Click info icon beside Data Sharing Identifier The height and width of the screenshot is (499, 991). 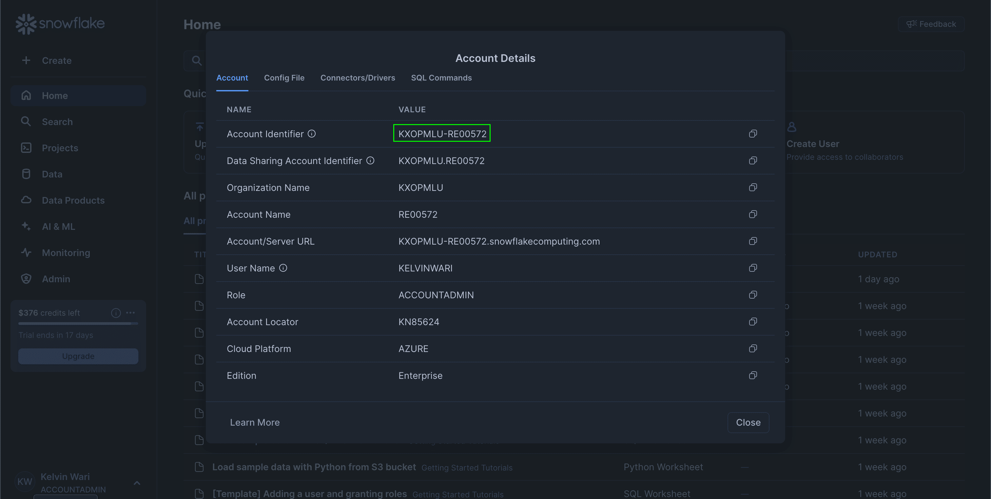pos(370,160)
